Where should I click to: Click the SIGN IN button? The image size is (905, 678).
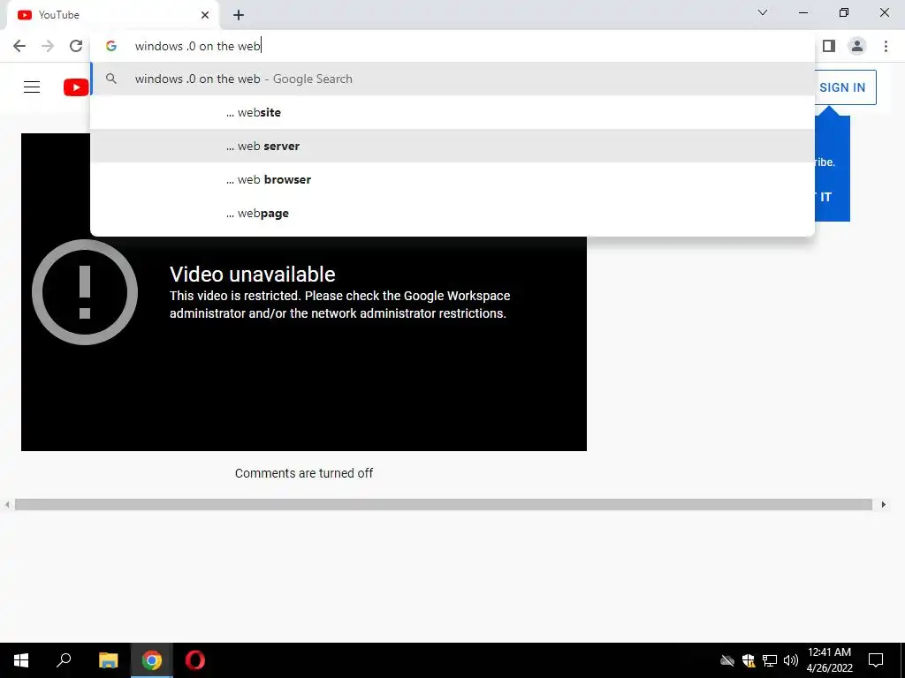click(846, 87)
